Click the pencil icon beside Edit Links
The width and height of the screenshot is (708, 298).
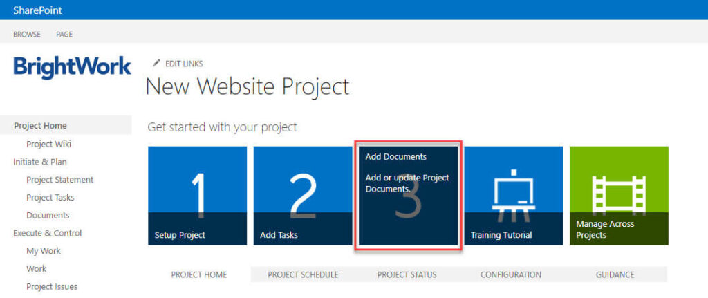(x=156, y=63)
